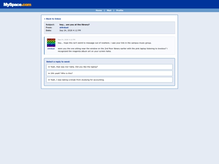Click message paragraph mentioning the pink laptop
The image size is (219, 164).
coord(113,50)
